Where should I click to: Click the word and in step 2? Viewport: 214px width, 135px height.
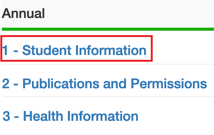pos(115,84)
